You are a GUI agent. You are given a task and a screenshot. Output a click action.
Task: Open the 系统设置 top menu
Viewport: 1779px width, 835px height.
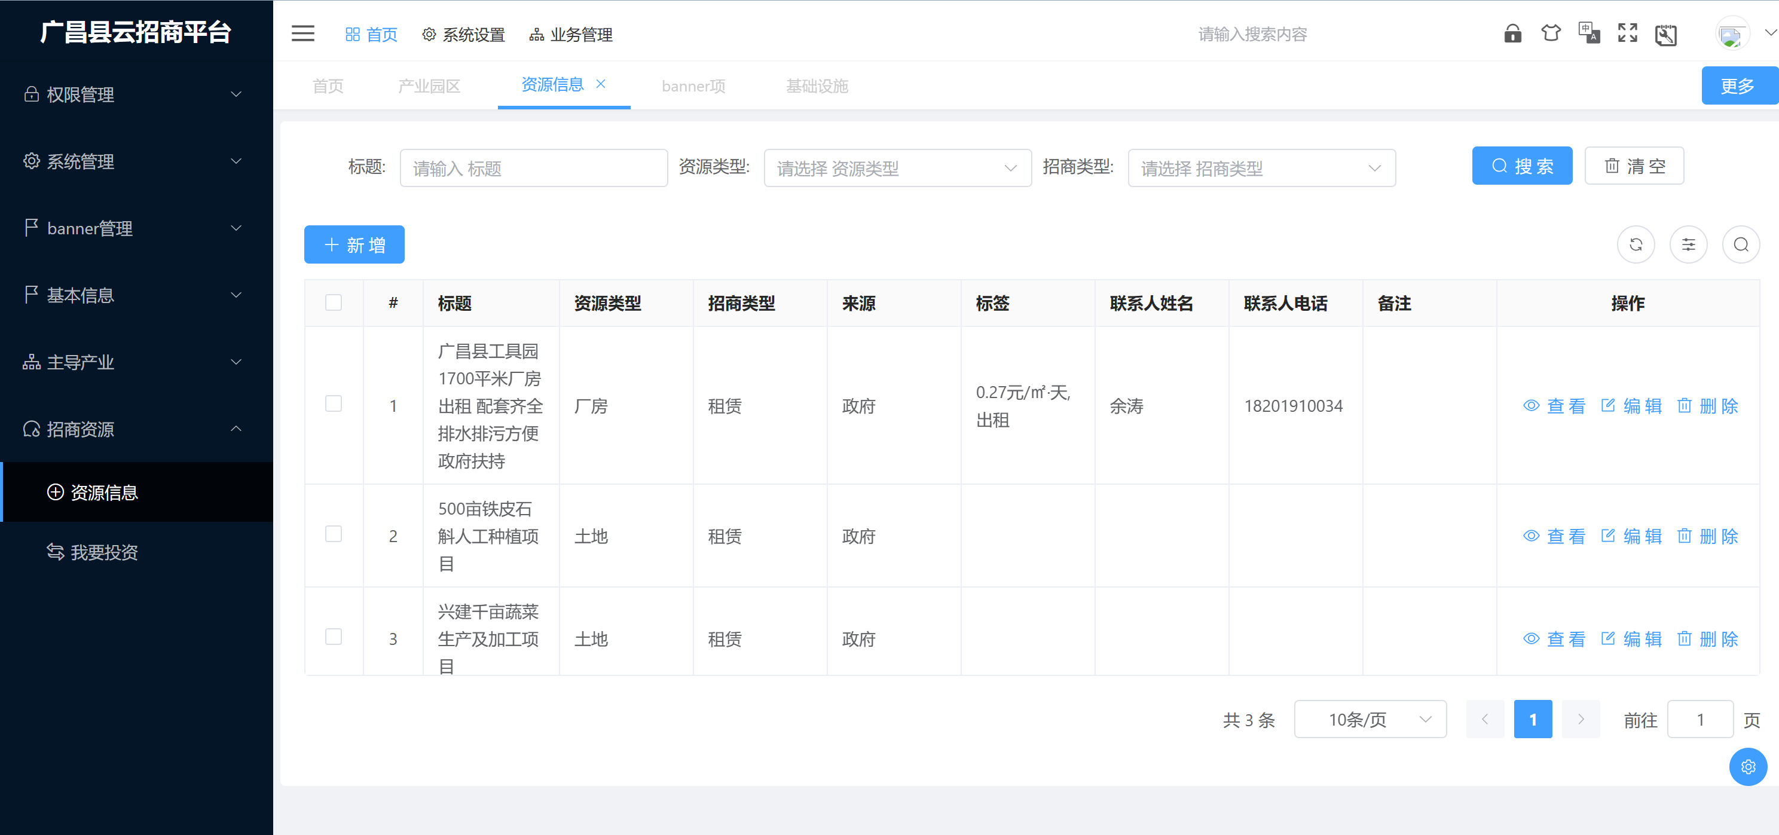(463, 35)
